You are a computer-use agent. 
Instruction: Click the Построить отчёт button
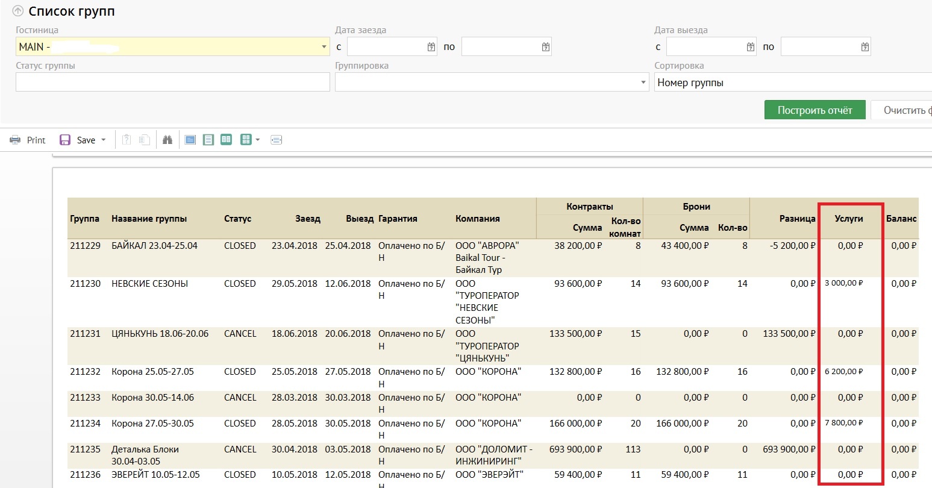coord(815,110)
